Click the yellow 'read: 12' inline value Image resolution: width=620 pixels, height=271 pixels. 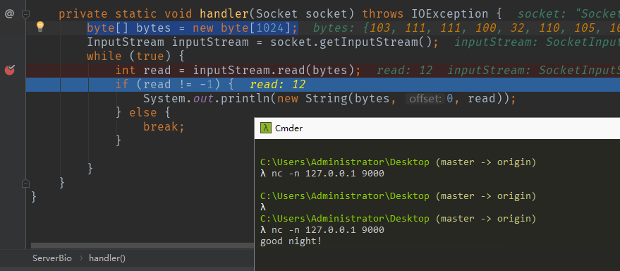coord(278,85)
